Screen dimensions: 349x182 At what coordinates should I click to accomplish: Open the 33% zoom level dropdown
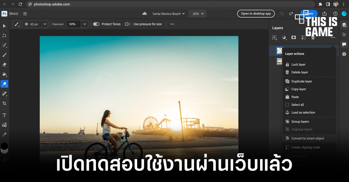pos(198,14)
